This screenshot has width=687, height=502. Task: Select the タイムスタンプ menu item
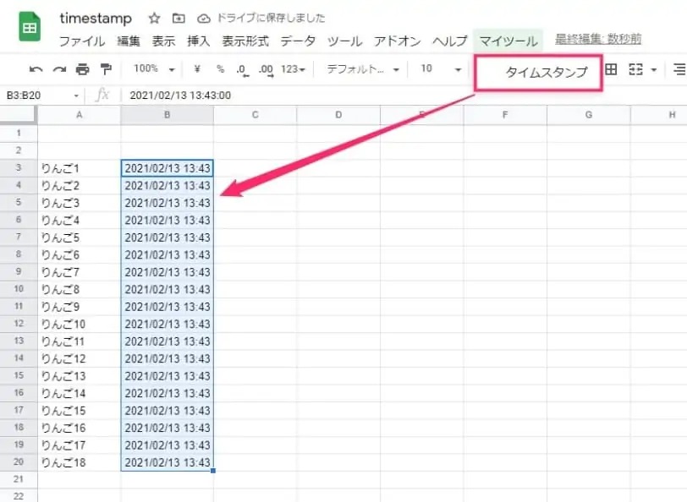[546, 72]
